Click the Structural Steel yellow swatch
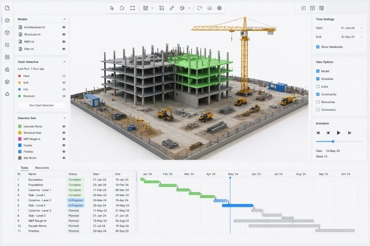Viewport: 370px width, 246px height. click(x=20, y=133)
